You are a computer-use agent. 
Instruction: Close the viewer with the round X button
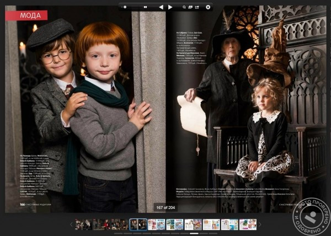point(208,7)
